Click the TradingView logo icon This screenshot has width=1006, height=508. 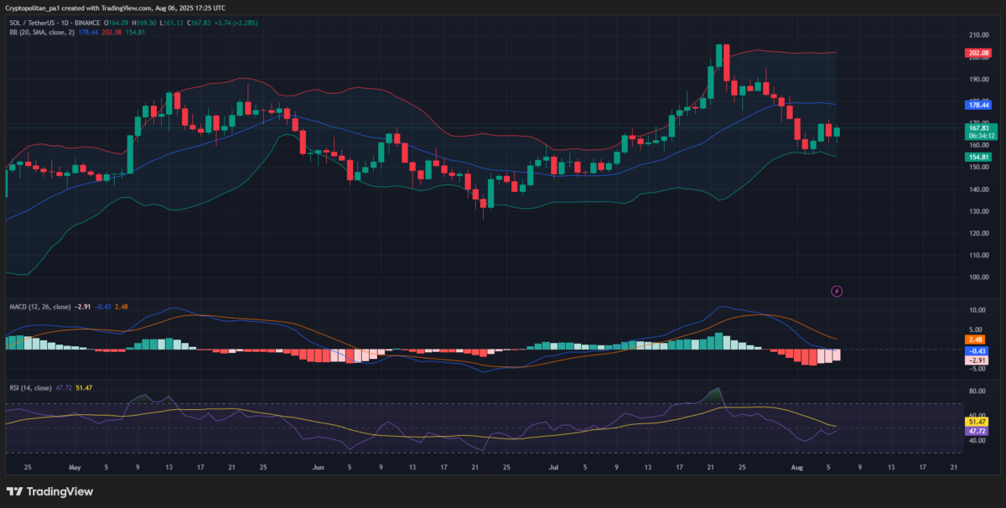point(14,491)
